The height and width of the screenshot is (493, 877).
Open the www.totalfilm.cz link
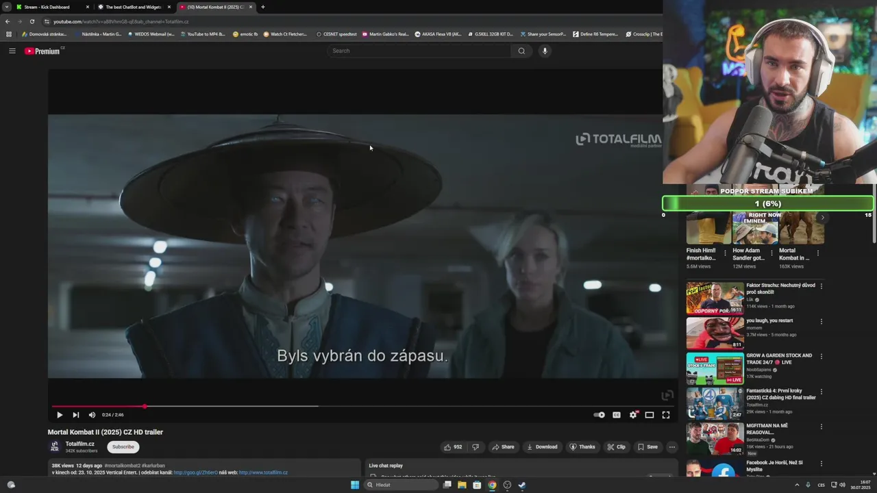tap(263, 472)
